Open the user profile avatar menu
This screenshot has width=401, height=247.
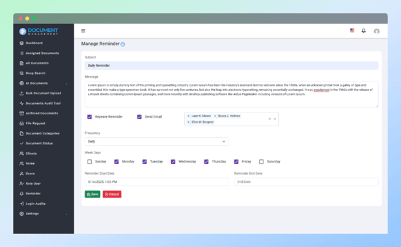click(x=376, y=31)
